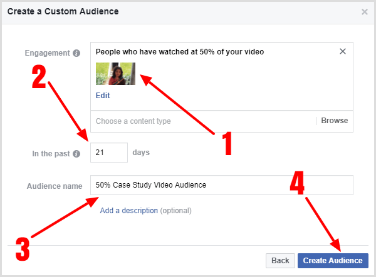Screen dimensions: 376x277
Task: Close the Create a Custom Audience dialog
Action: click(x=365, y=11)
